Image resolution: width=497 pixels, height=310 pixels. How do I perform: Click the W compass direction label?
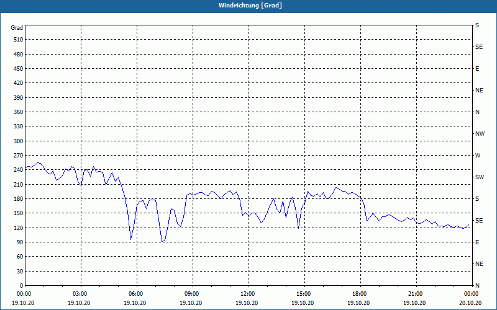tap(478, 156)
